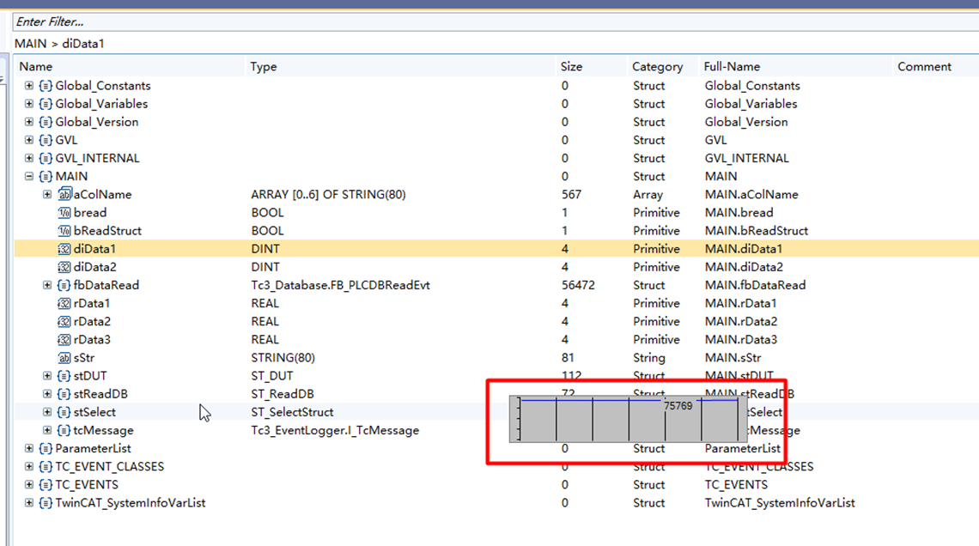Click the struct icon beside Global_Version
979x546 pixels.
click(x=46, y=122)
